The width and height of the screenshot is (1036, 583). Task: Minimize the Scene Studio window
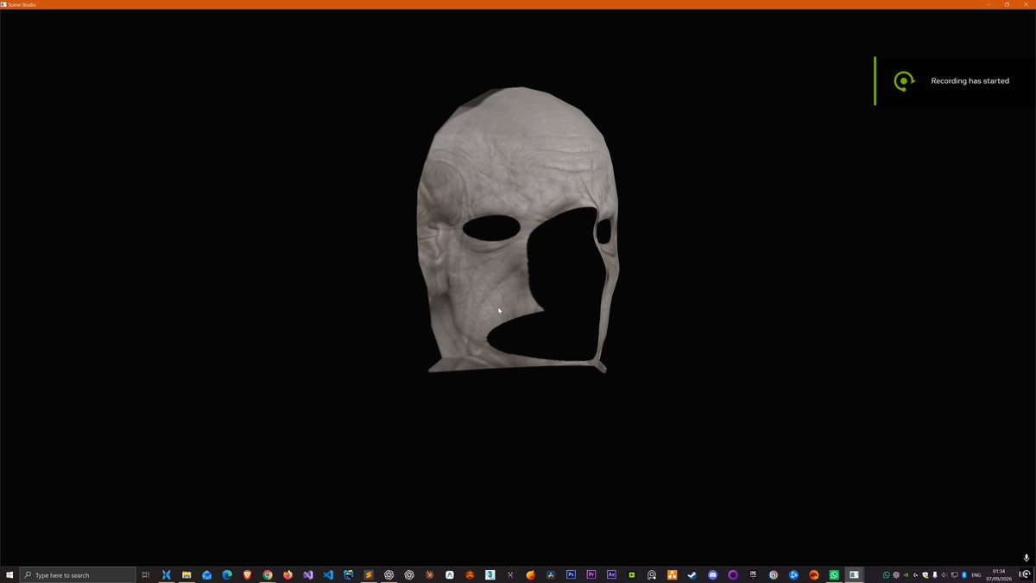click(989, 4)
